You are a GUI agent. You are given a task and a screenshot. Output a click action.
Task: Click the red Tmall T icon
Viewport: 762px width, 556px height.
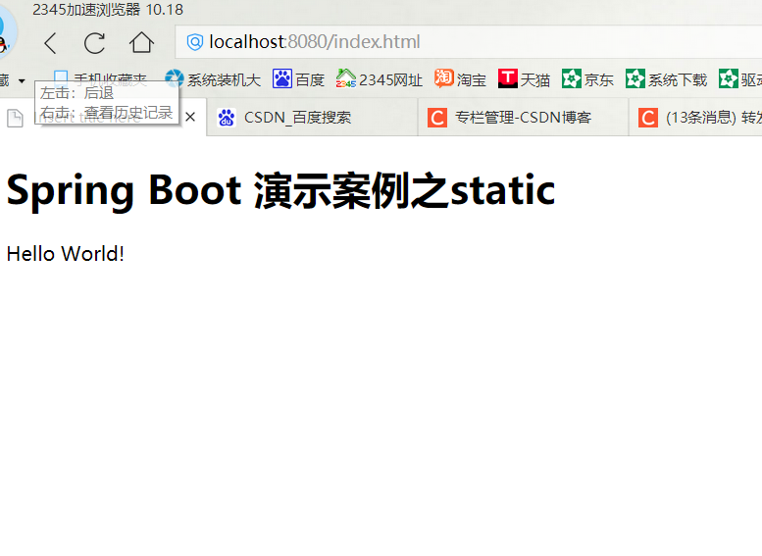(x=507, y=78)
